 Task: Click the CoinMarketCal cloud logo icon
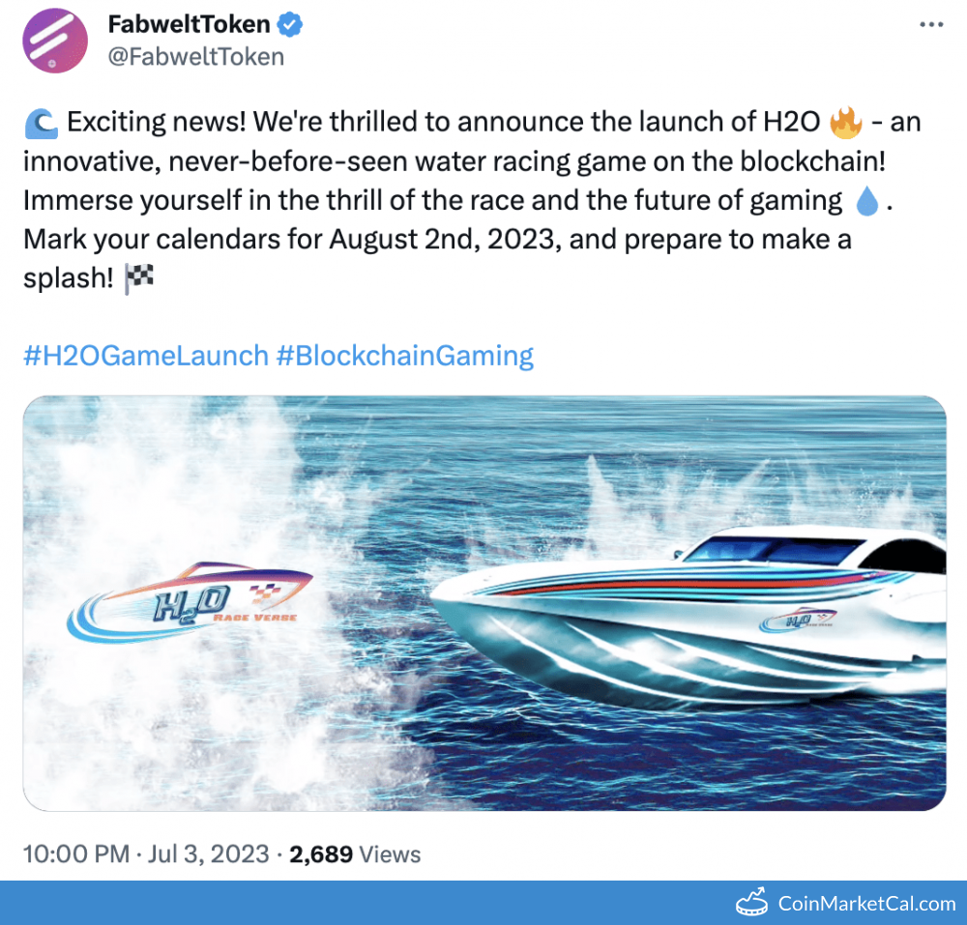point(751,904)
